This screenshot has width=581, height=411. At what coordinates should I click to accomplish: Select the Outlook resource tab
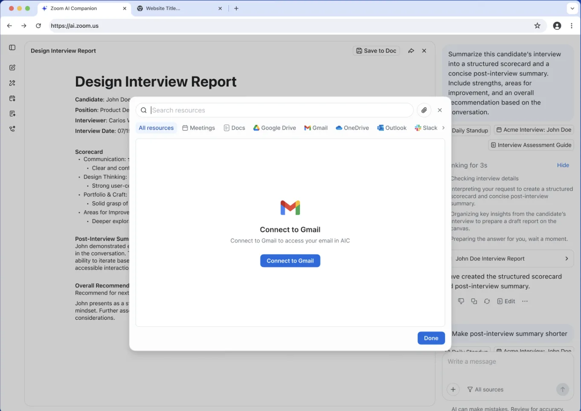point(392,128)
